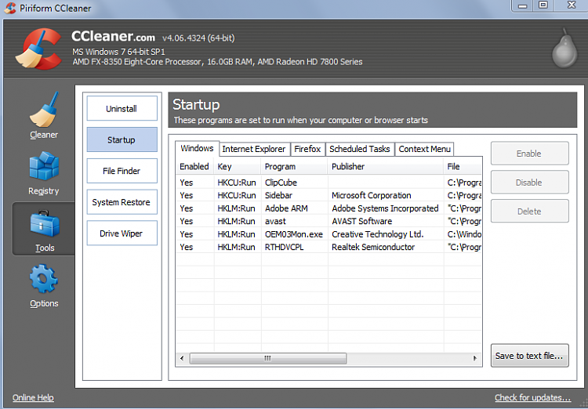Screen dimensions: 588x409
Task: Click the CCleaner title bar app icon
Action: pos(10,9)
